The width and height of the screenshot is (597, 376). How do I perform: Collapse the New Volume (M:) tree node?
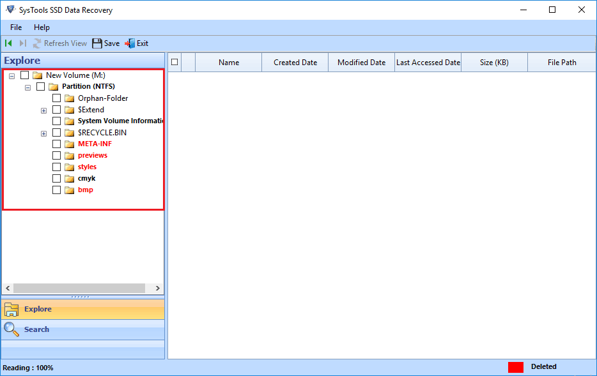(12, 76)
